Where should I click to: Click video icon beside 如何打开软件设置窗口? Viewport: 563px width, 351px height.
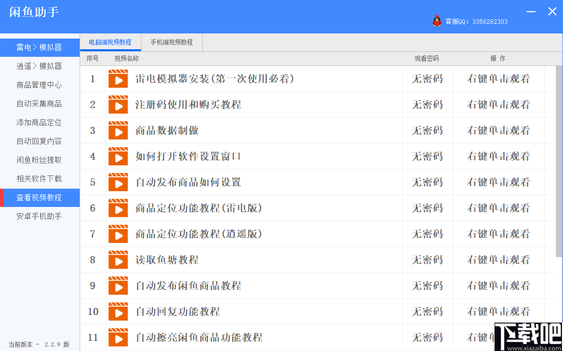coord(118,156)
